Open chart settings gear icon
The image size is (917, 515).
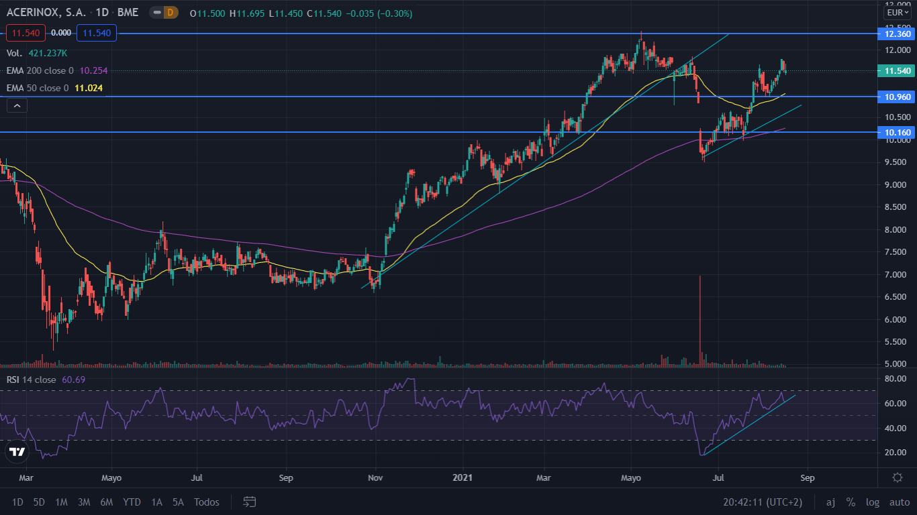coord(897,477)
